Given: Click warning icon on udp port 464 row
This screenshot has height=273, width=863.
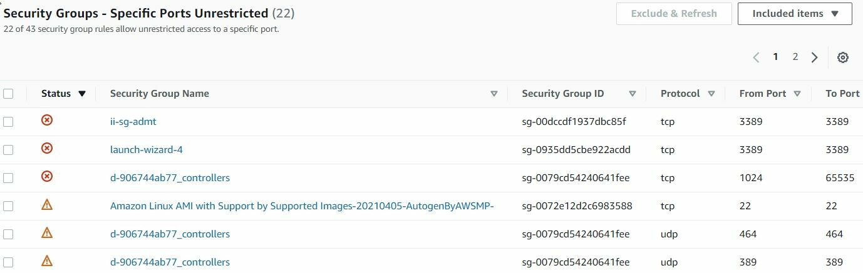Looking at the screenshot, I should point(47,232).
